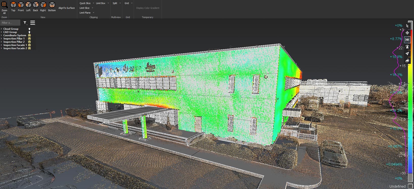
Task: Open the Limit Box dropdown arrow
Action: point(108,3)
